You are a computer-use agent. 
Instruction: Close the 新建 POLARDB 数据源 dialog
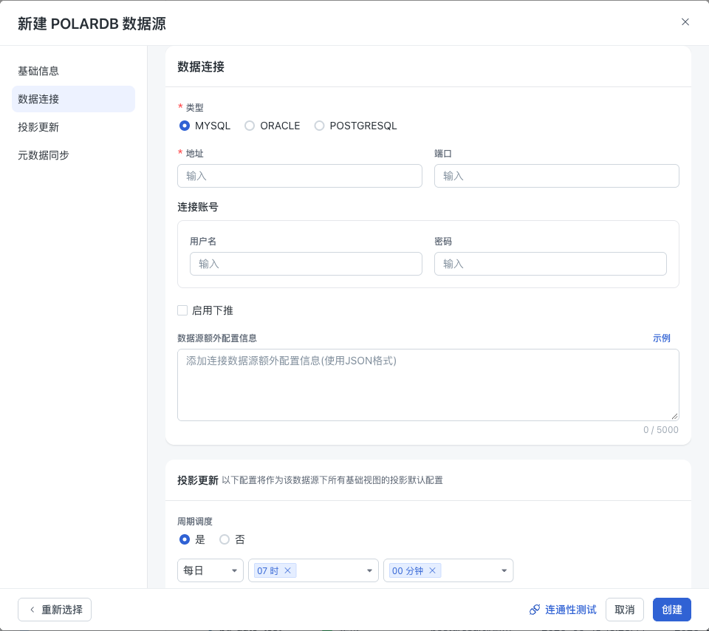point(685,21)
